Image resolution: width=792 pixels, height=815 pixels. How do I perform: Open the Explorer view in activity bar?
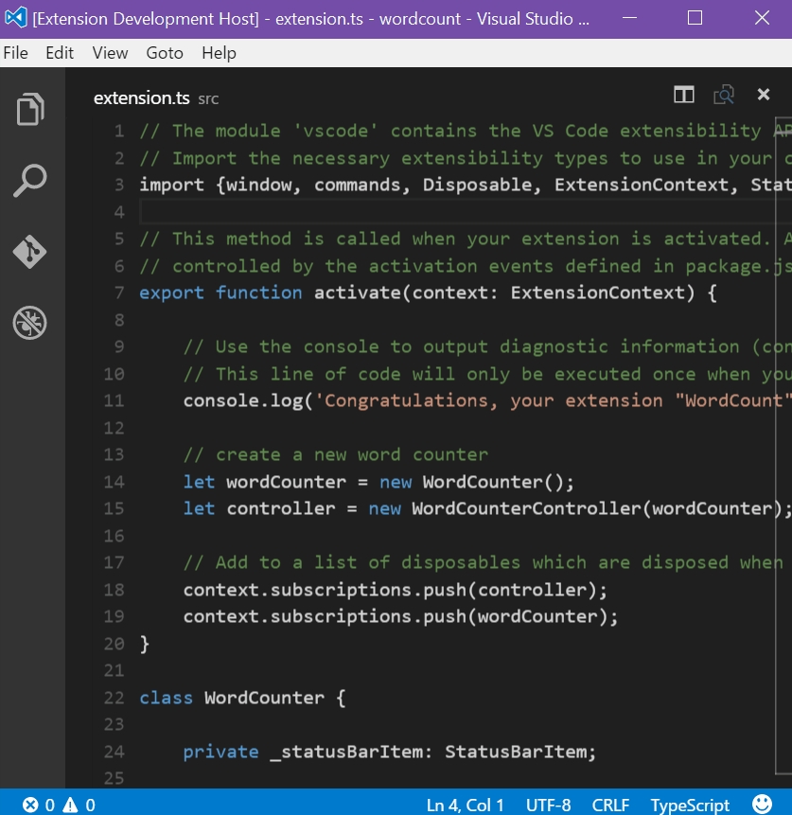31,109
